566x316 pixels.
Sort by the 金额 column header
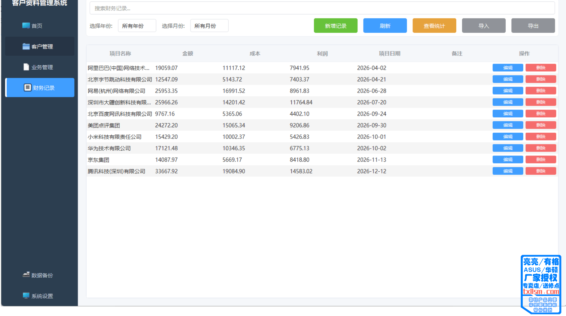coord(187,53)
